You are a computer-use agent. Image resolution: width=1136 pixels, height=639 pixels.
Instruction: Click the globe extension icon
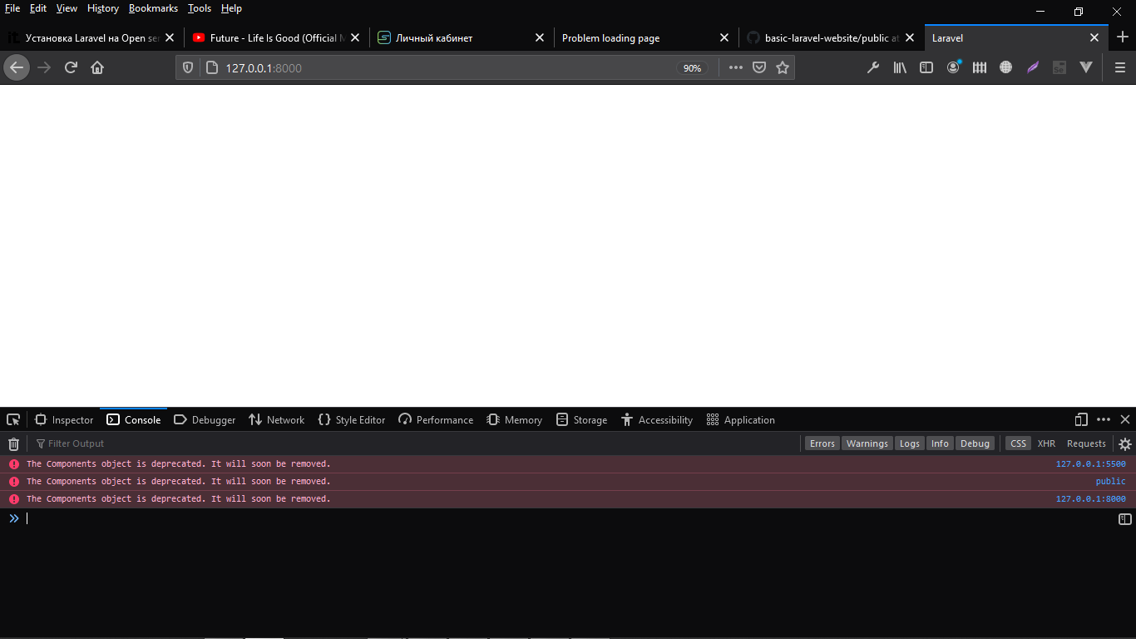(x=1006, y=67)
